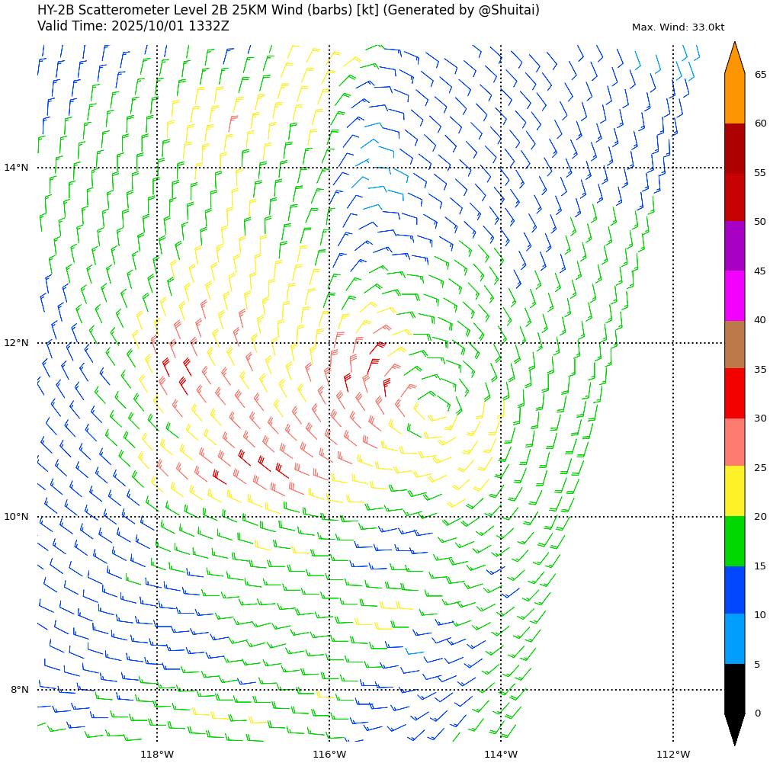Click the 118°W longitude axis label
The height and width of the screenshot is (763, 770).
pos(157,755)
